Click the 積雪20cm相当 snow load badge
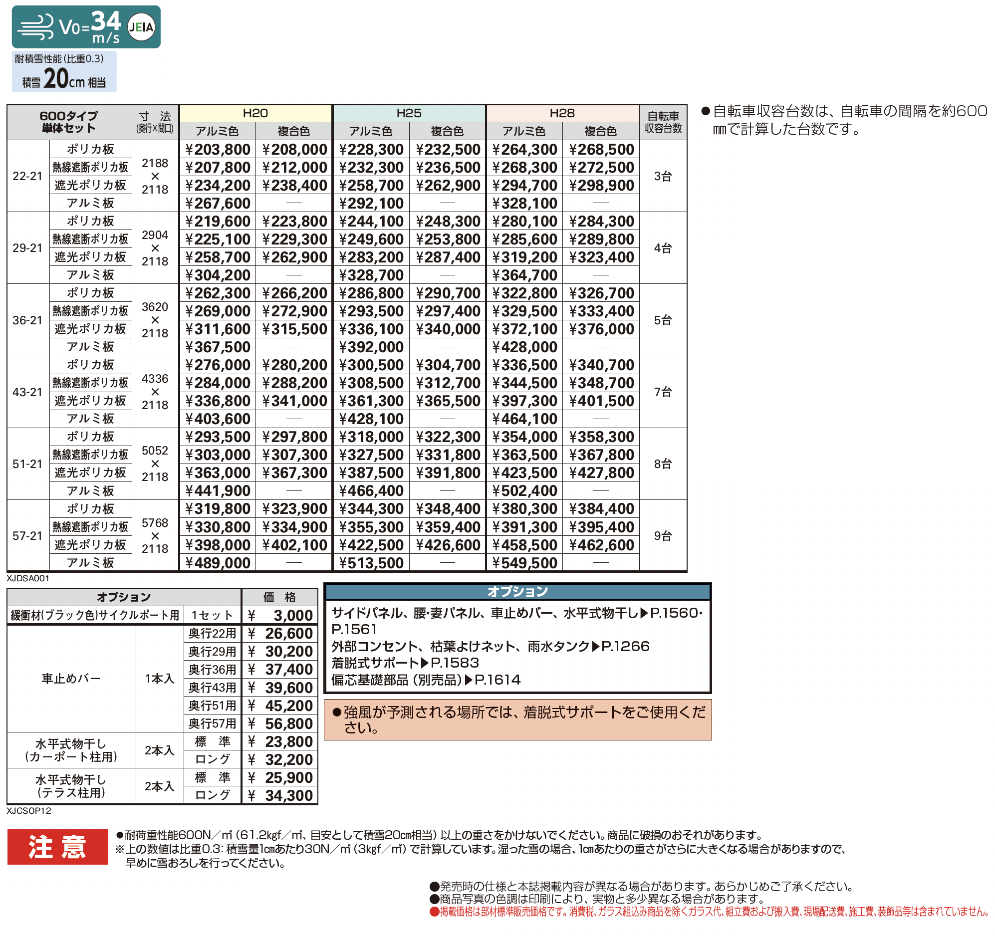 [64, 71]
